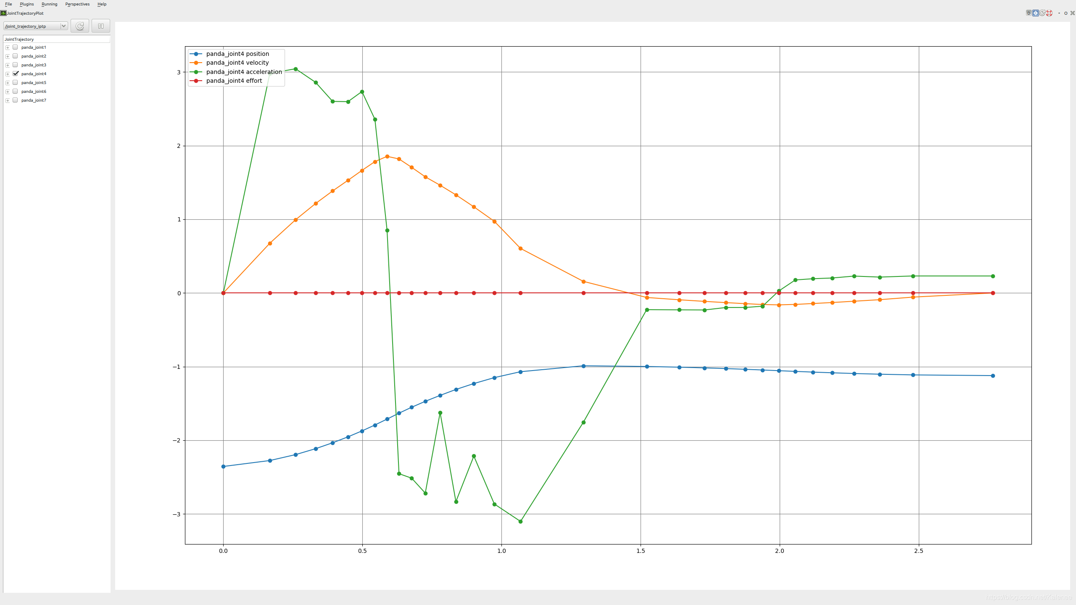Click legend text 'panda_joint4 acceleration'
The height and width of the screenshot is (605, 1076).
pyautogui.click(x=244, y=72)
